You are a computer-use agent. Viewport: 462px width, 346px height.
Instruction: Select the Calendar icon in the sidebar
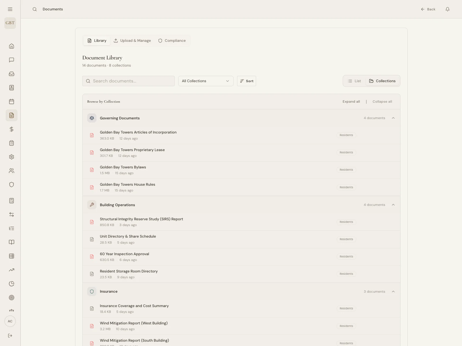12,101
